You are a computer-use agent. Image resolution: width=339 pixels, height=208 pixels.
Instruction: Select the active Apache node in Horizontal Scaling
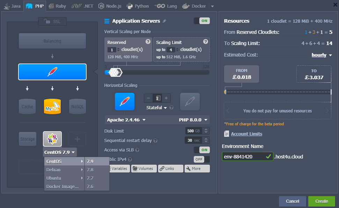pyautogui.click(x=125, y=102)
